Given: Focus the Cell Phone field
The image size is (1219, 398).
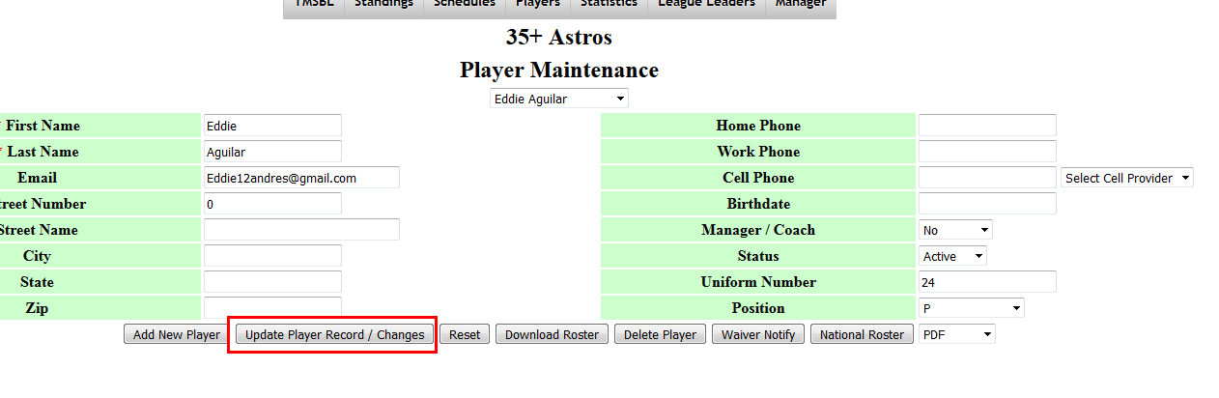Looking at the screenshot, I should coord(987,178).
